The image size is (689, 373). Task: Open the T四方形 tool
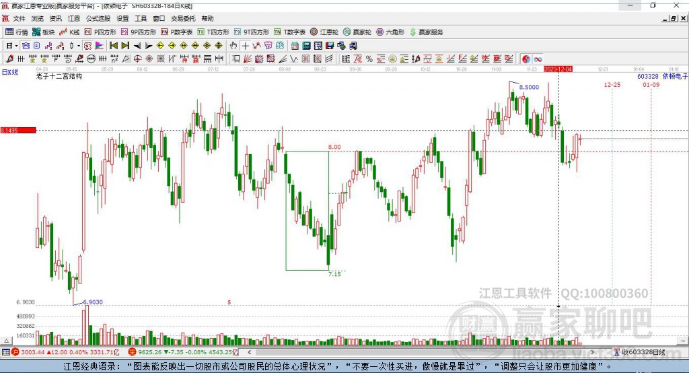pyautogui.click(x=213, y=32)
